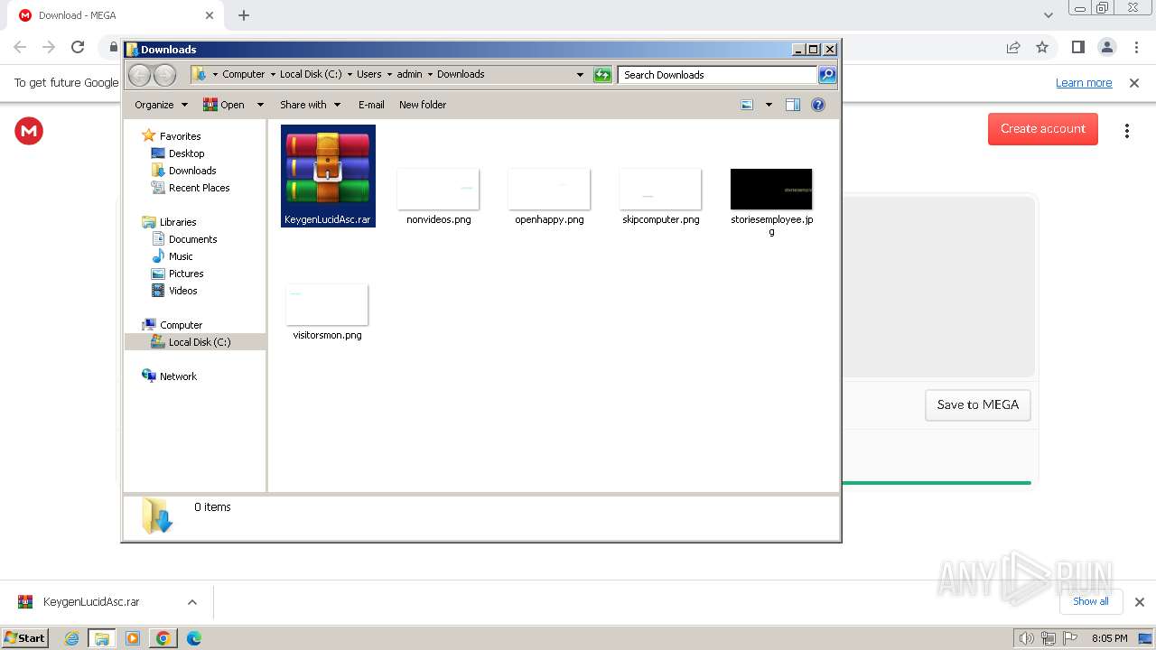1156x650 pixels.
Task: Click the Search Downloads field
Action: point(718,75)
